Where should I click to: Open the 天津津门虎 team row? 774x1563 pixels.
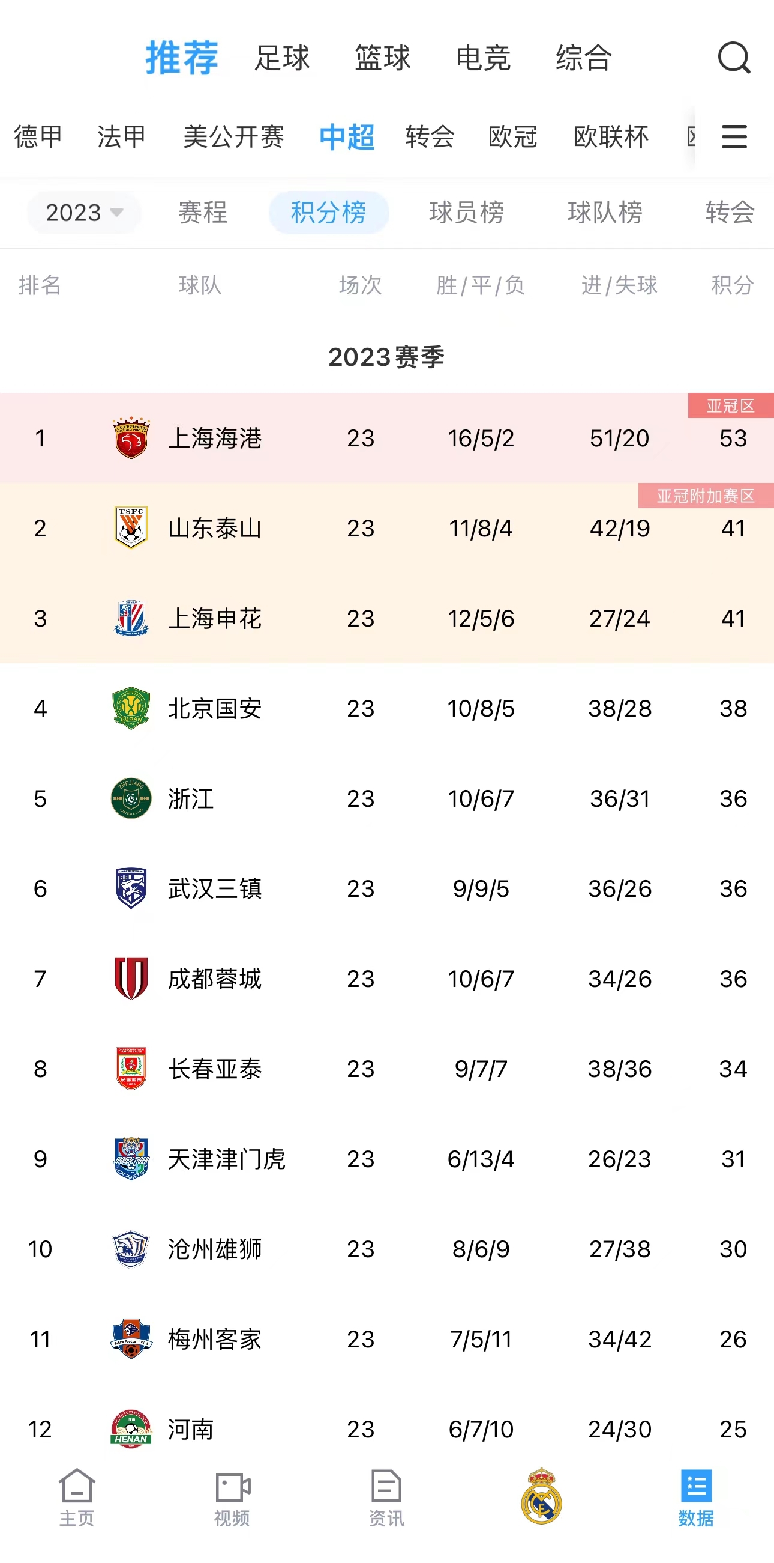(386, 1159)
